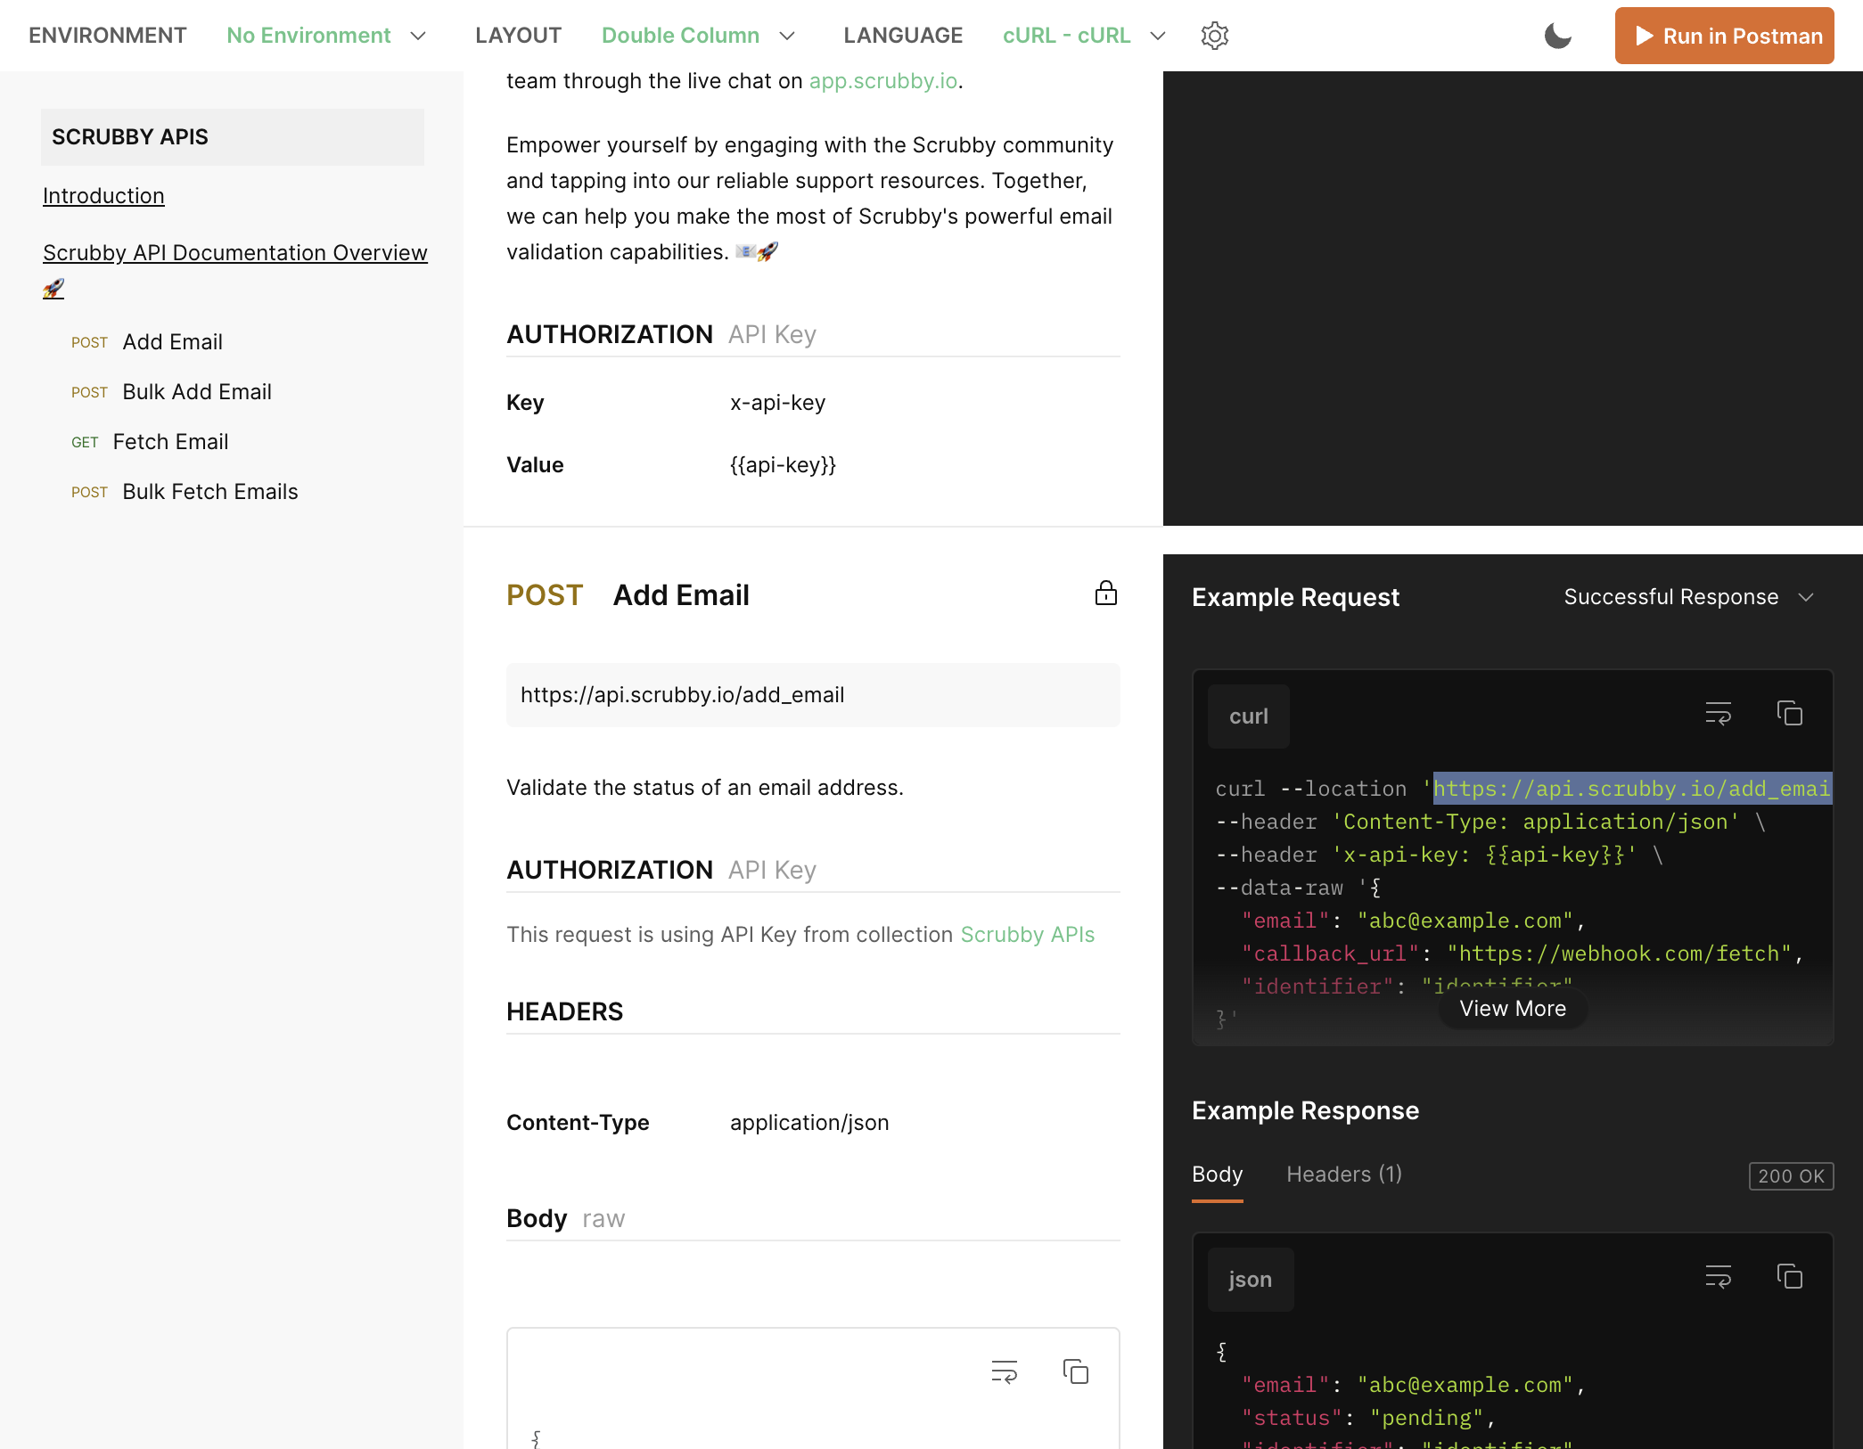The width and height of the screenshot is (1863, 1449).
Task: Copy the raw body code snippet
Action: (1076, 1371)
